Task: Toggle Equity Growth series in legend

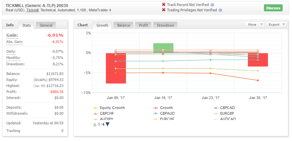Action: tap(109, 108)
